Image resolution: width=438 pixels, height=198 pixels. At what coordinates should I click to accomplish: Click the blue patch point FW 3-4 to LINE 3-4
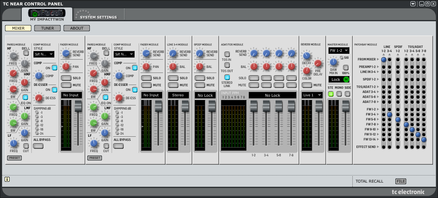(x=390, y=115)
